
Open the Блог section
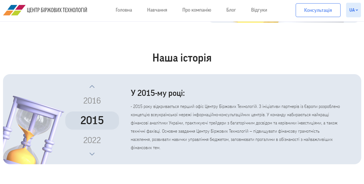click(x=231, y=10)
